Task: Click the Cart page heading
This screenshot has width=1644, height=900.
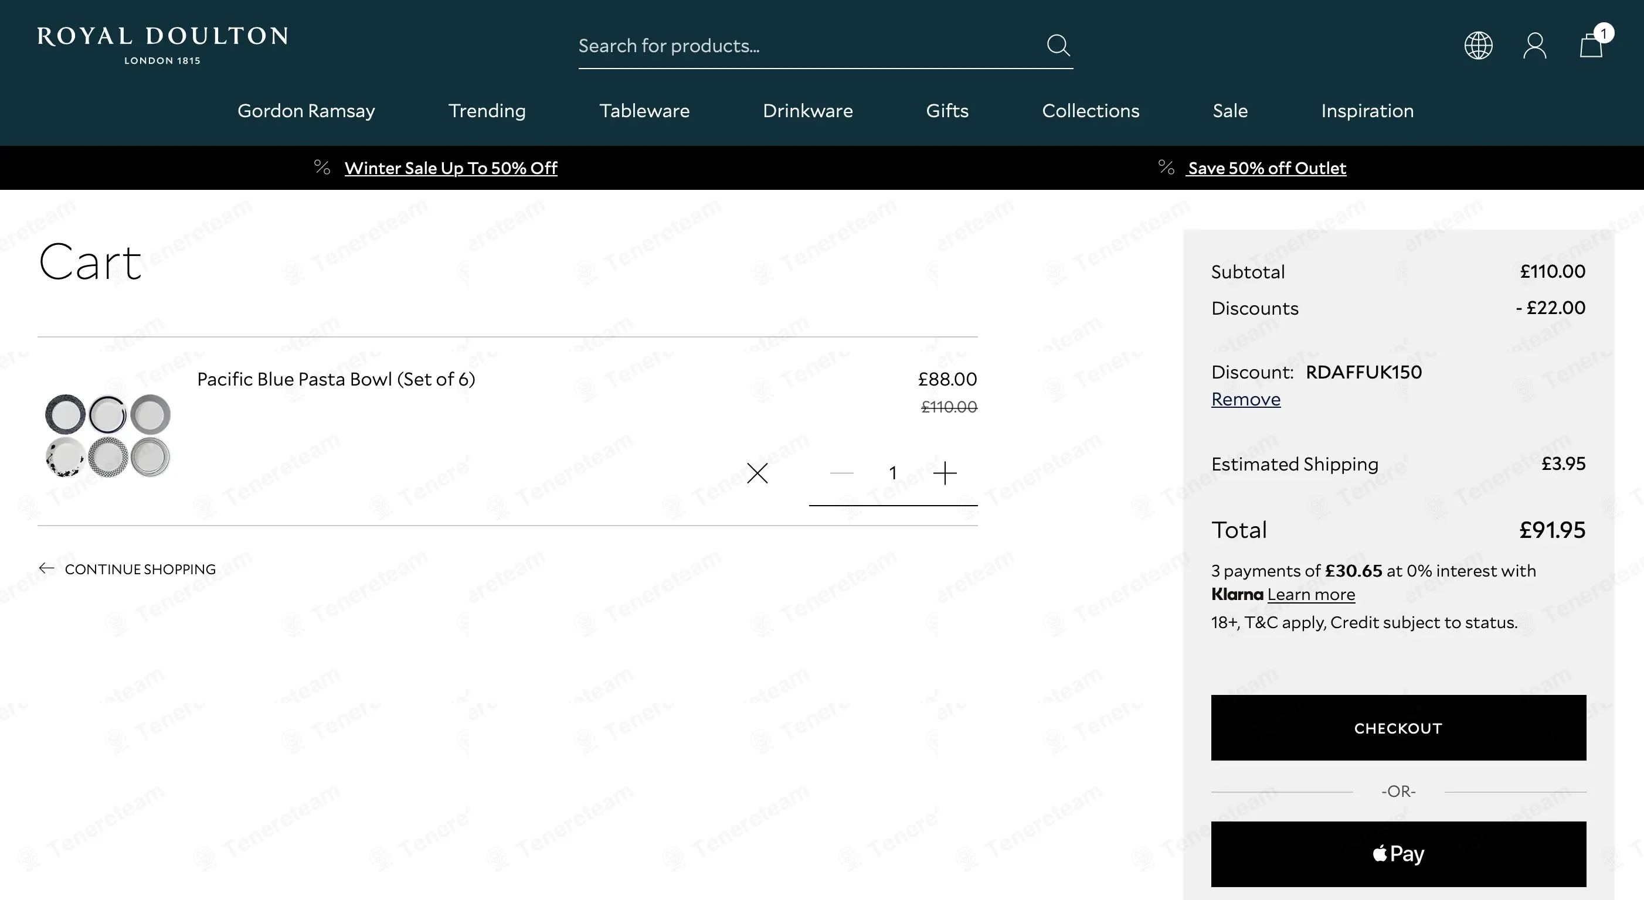Action: 90,262
